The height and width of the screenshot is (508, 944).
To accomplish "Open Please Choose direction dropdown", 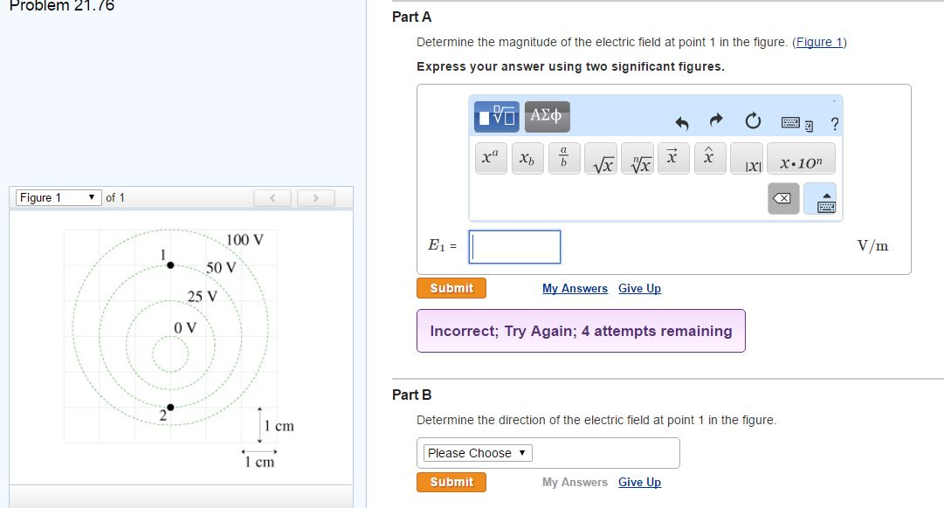I will 478,453.
